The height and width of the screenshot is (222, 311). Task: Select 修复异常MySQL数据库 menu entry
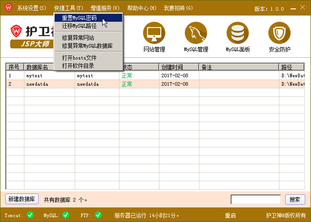point(88,46)
